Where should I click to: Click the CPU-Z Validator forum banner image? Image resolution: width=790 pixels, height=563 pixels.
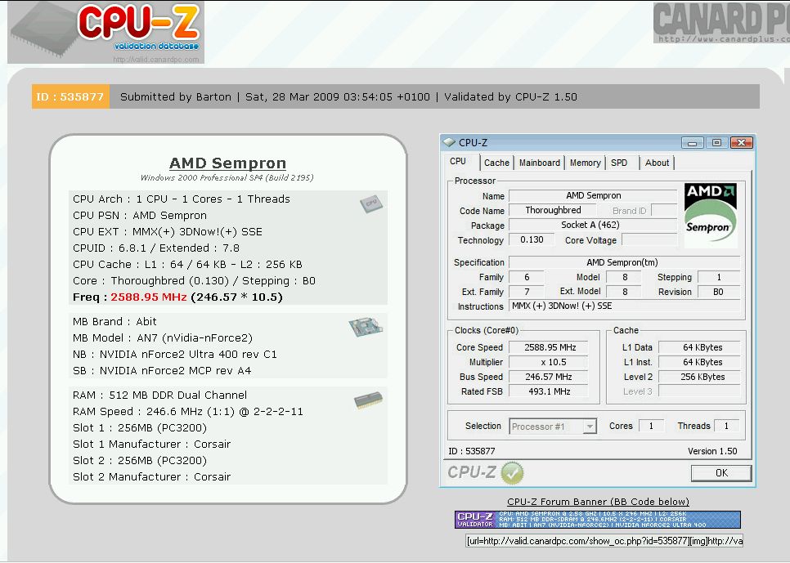coord(598,519)
